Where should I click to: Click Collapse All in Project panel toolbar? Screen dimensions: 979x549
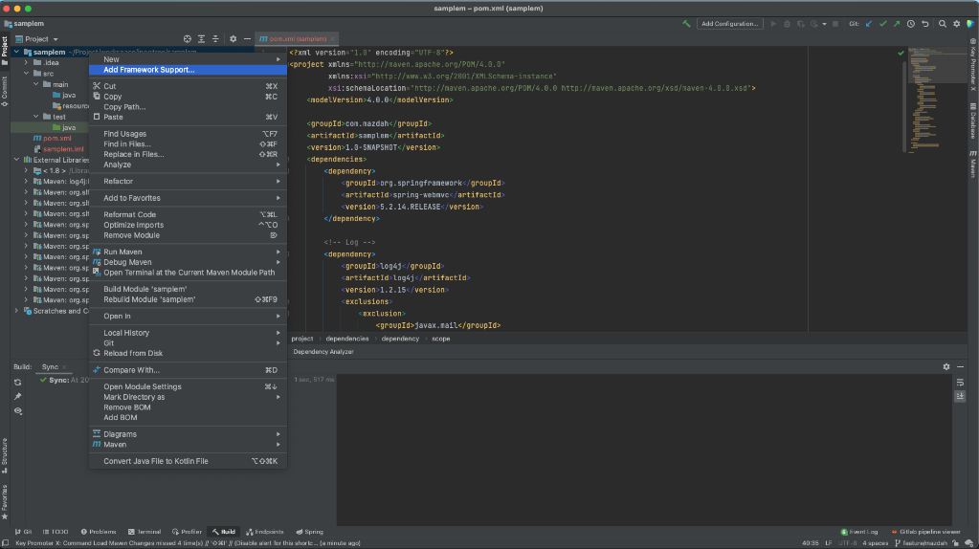[x=215, y=38]
